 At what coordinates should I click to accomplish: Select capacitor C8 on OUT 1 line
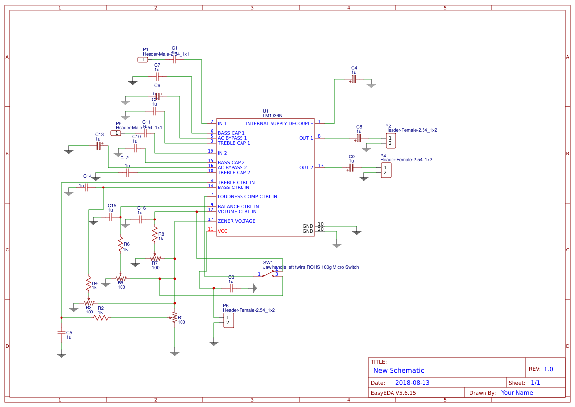pyautogui.click(x=359, y=138)
